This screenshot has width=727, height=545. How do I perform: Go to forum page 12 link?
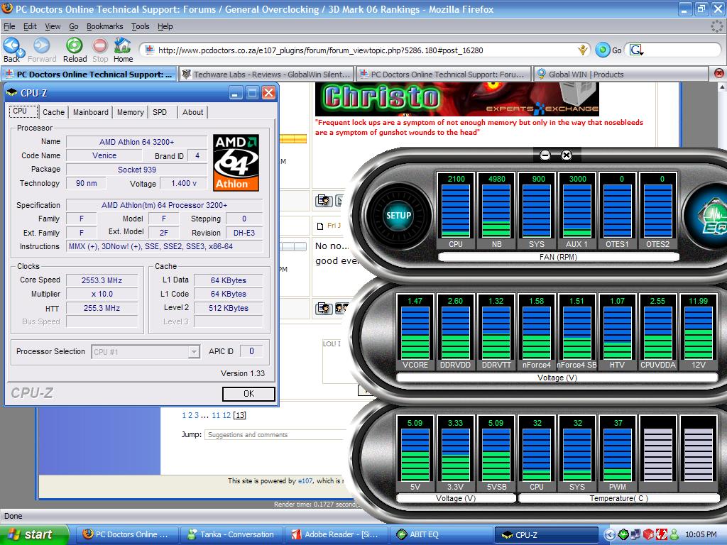226,415
